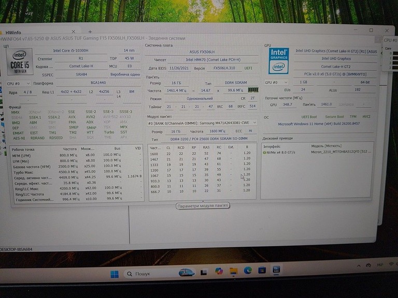
Task: Click the Intel HM470 chipset field
Action: (213, 60)
